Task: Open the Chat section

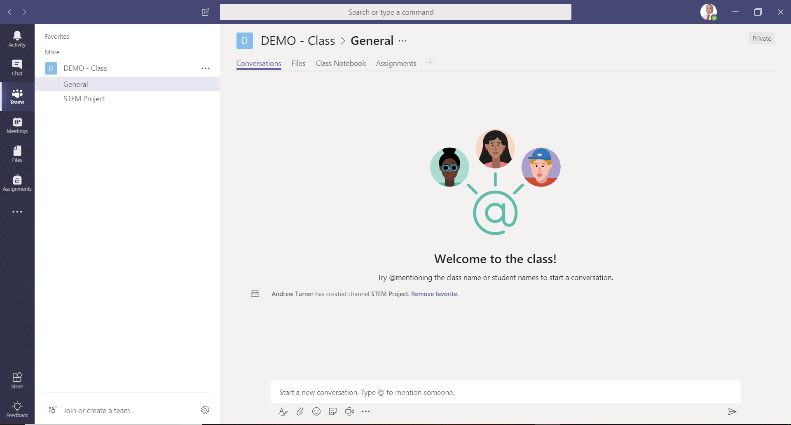Action: click(17, 68)
